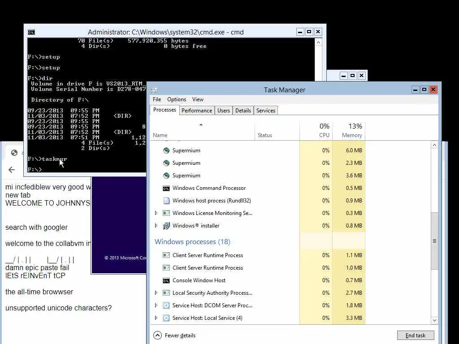Switch to the Details tab
The width and height of the screenshot is (459, 344).
pos(243,111)
